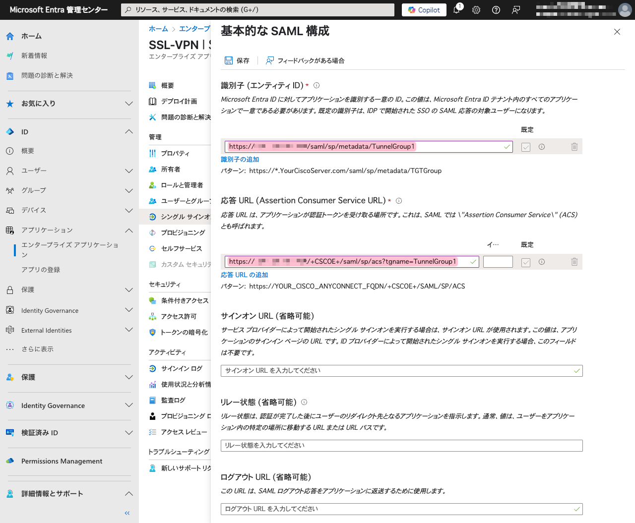
Task: Expand the グループ menu
Action: [x=129, y=190]
